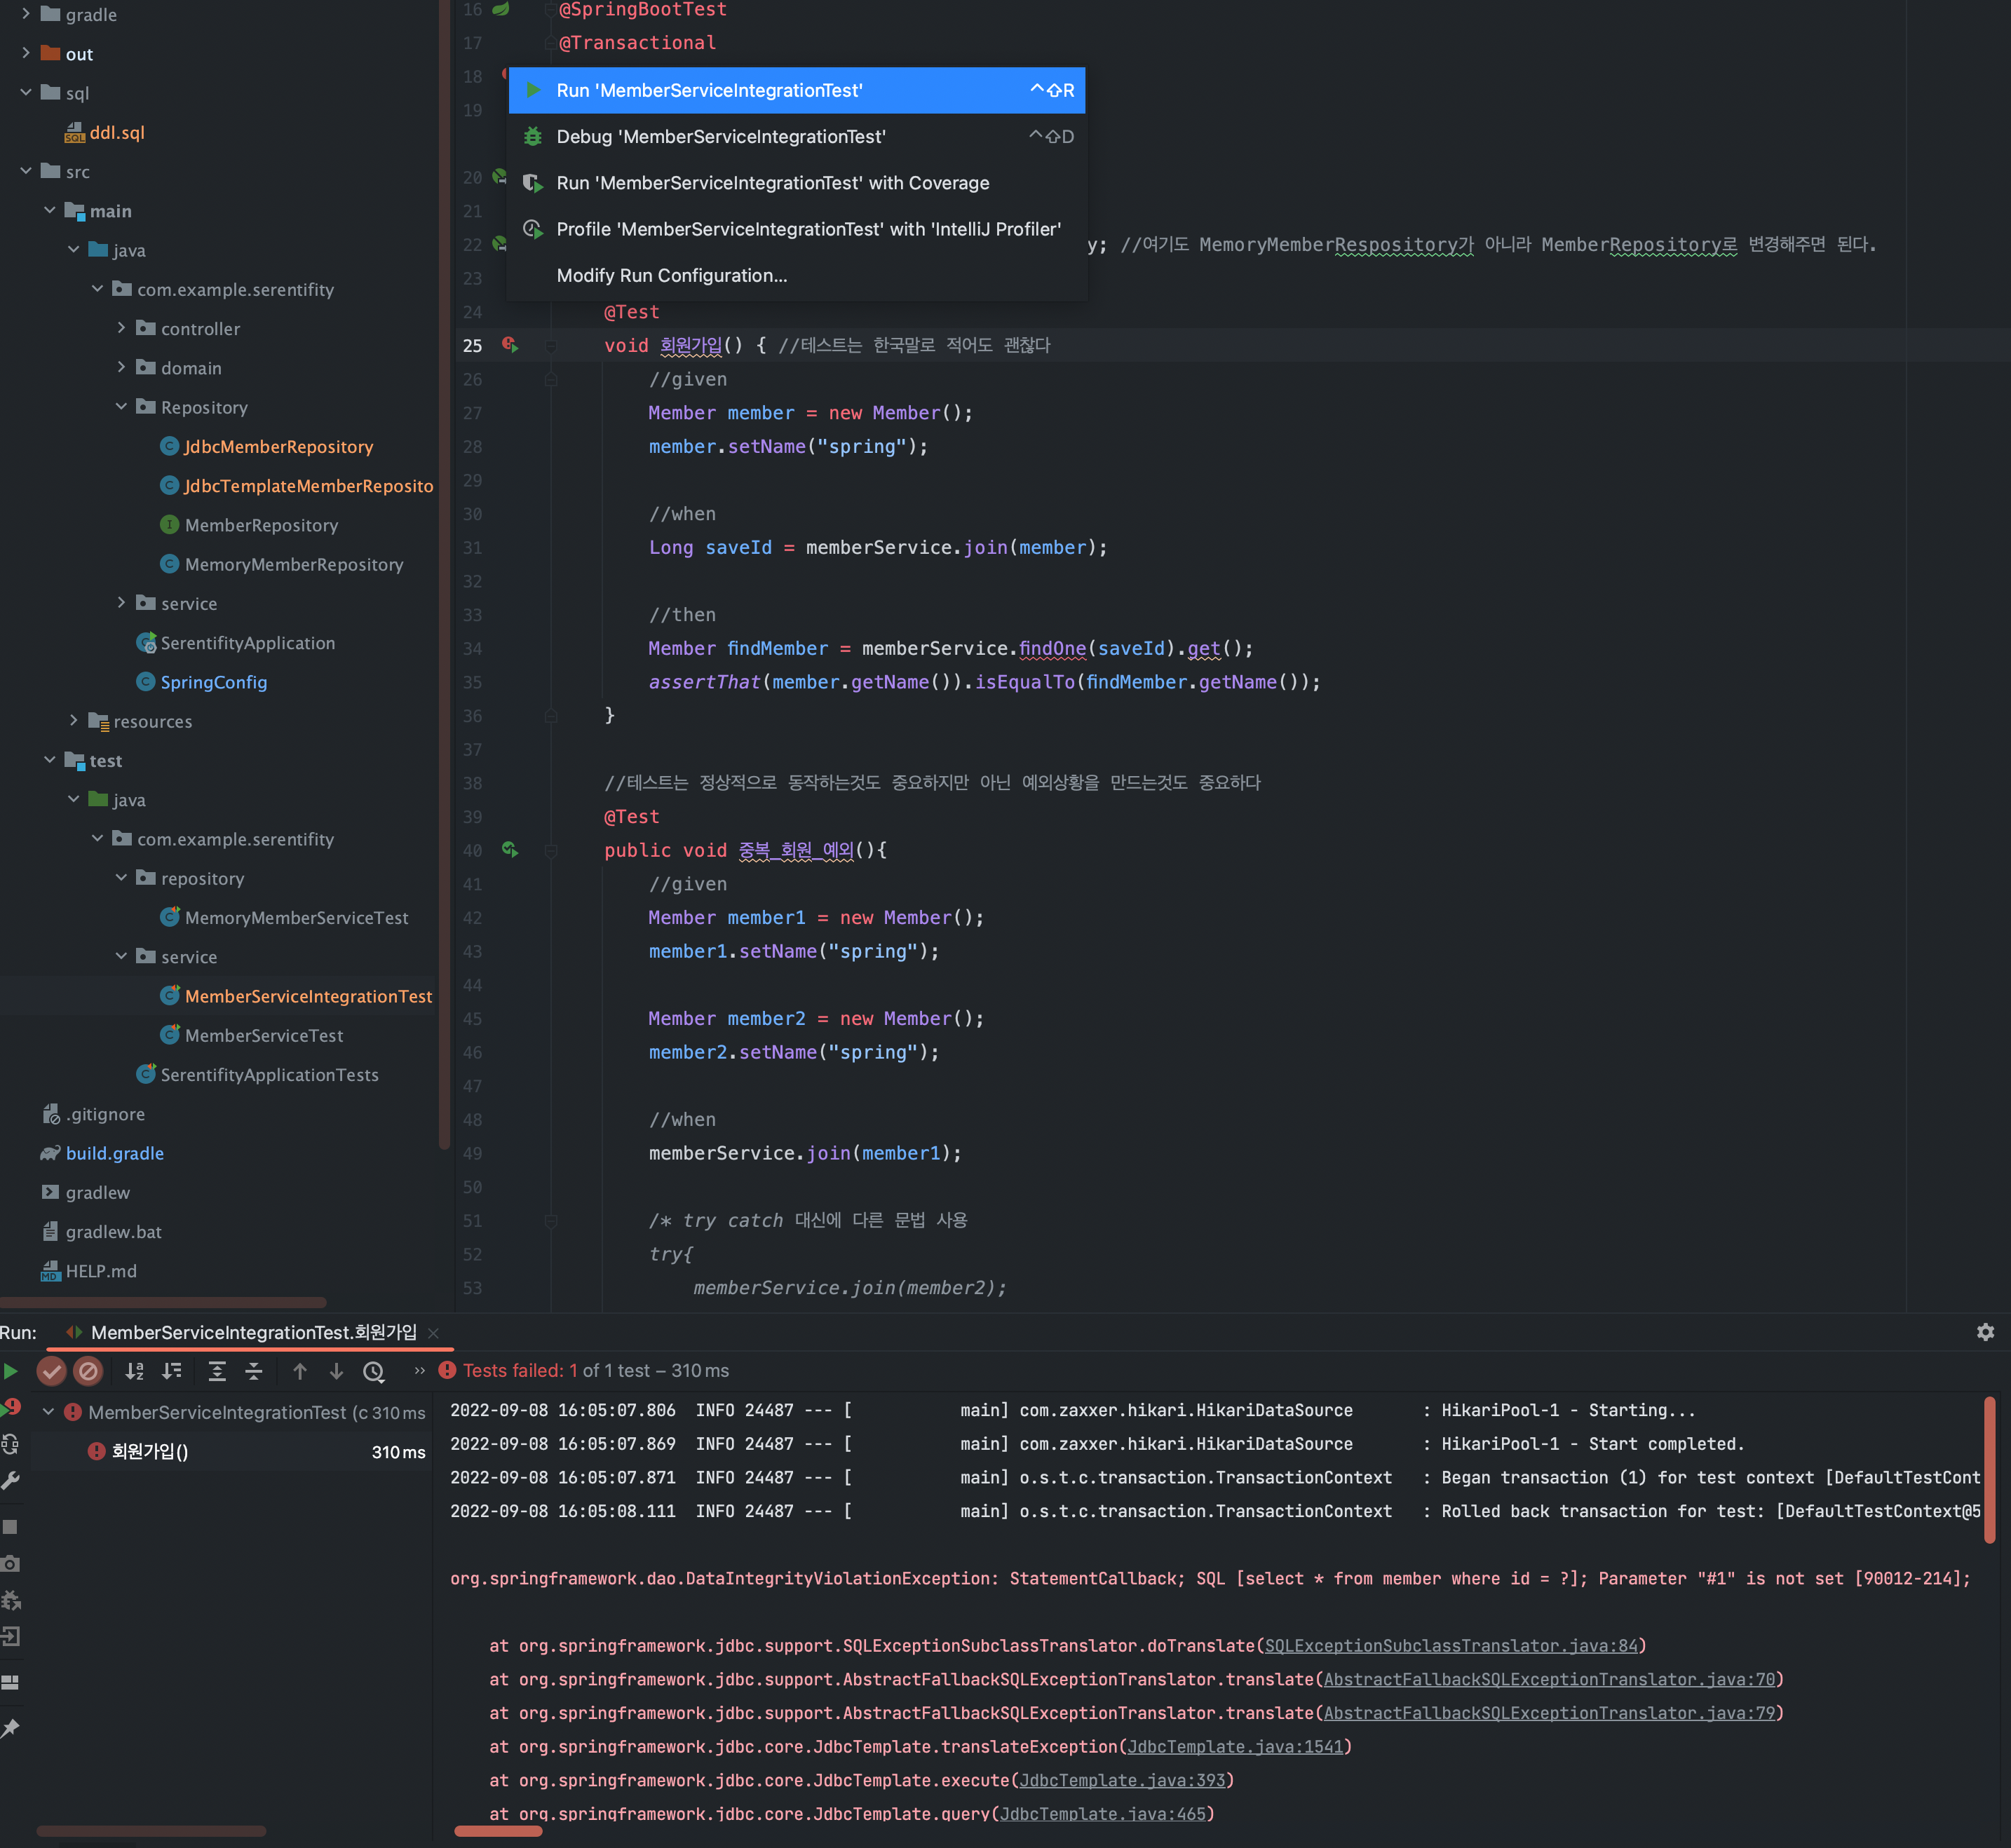Click the Spring bean gutter icon on line 16

click(x=501, y=9)
